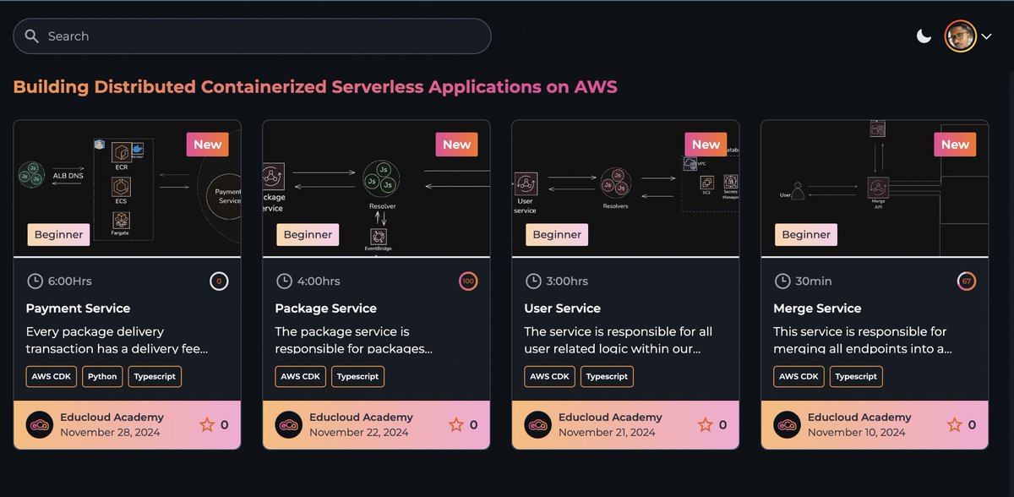Viewport: 1014px width, 497px height.
Task: Click the New badge on User Service
Action: click(x=706, y=145)
